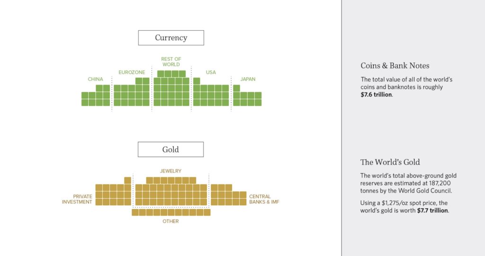Select the CHINA label
Image resolution: width=485 pixels, height=256 pixels.
pyautogui.click(x=95, y=79)
